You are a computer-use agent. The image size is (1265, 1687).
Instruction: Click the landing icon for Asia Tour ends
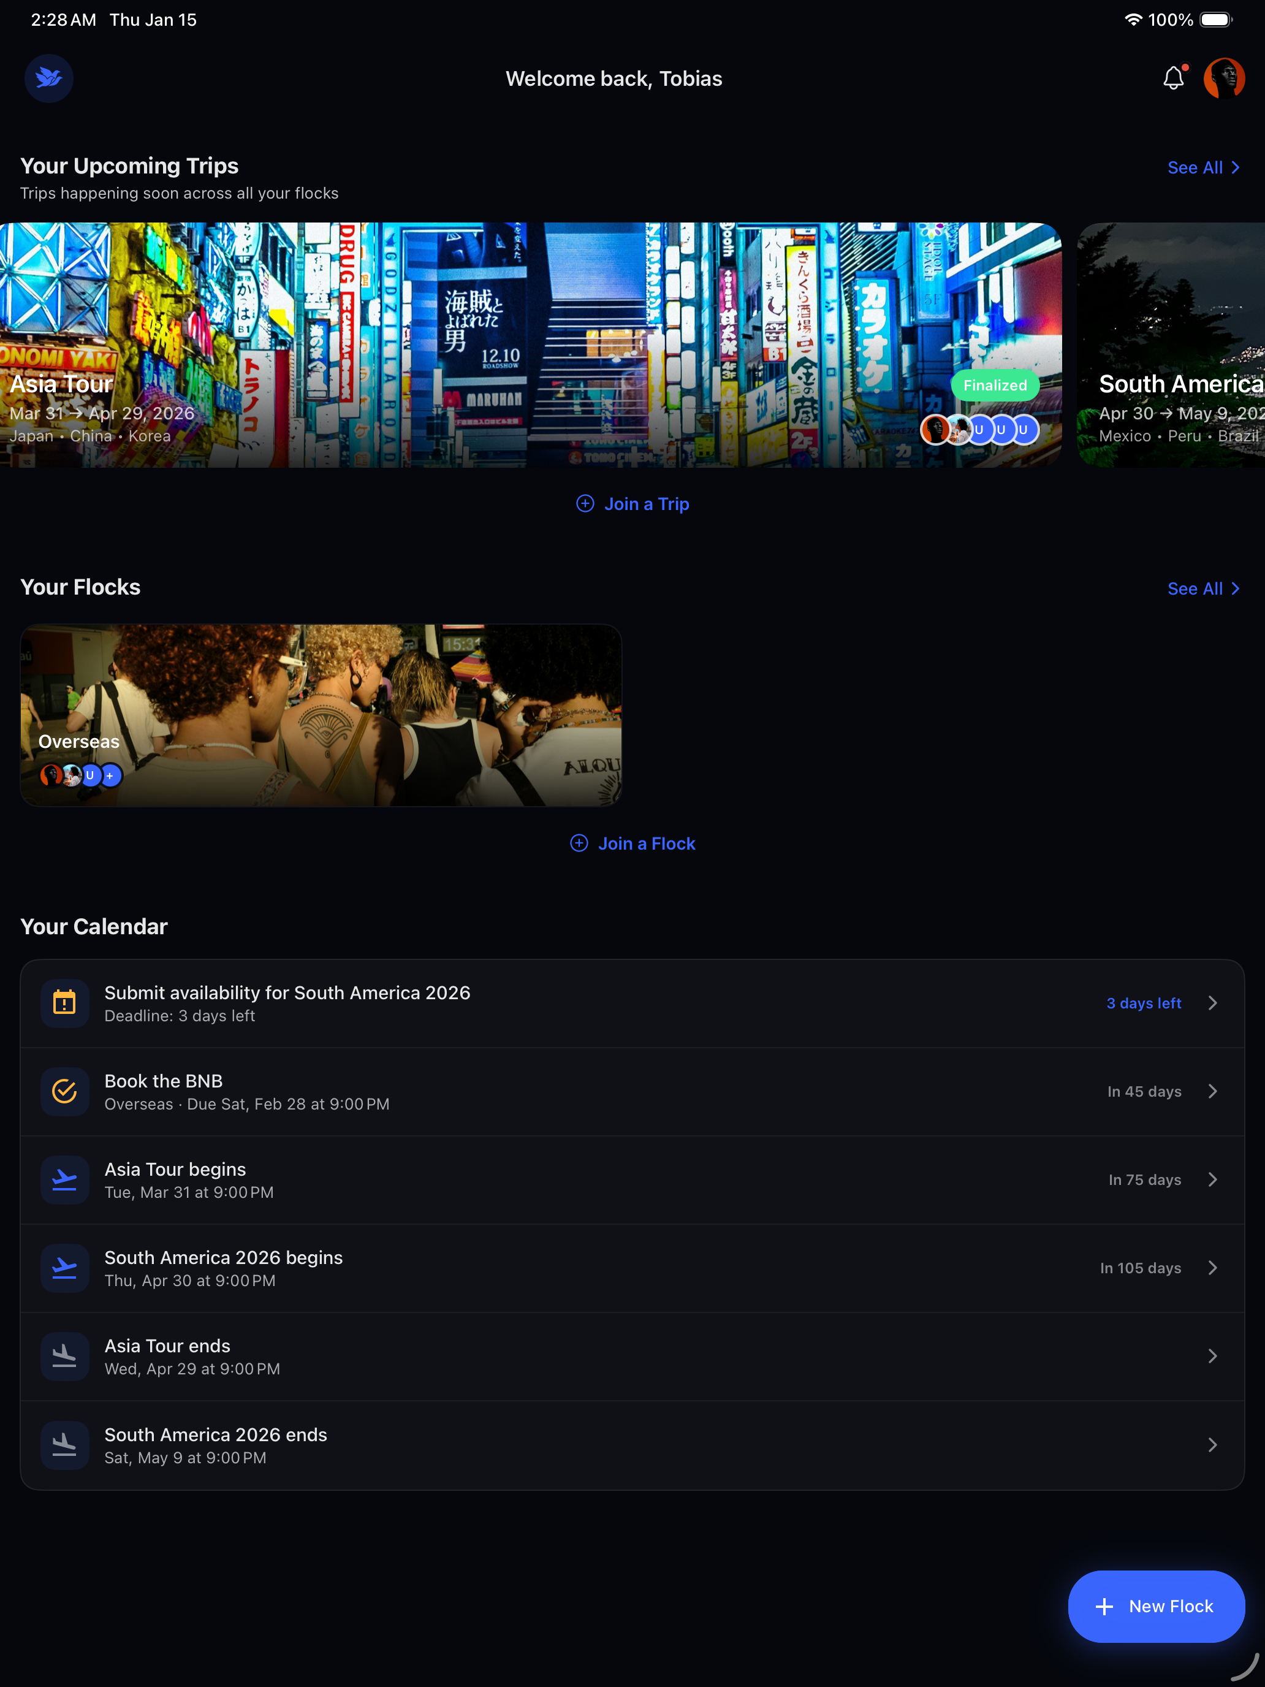pyautogui.click(x=65, y=1357)
